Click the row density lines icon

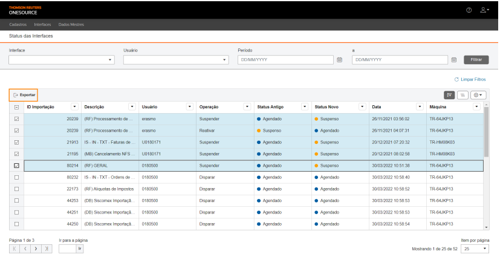(463, 95)
